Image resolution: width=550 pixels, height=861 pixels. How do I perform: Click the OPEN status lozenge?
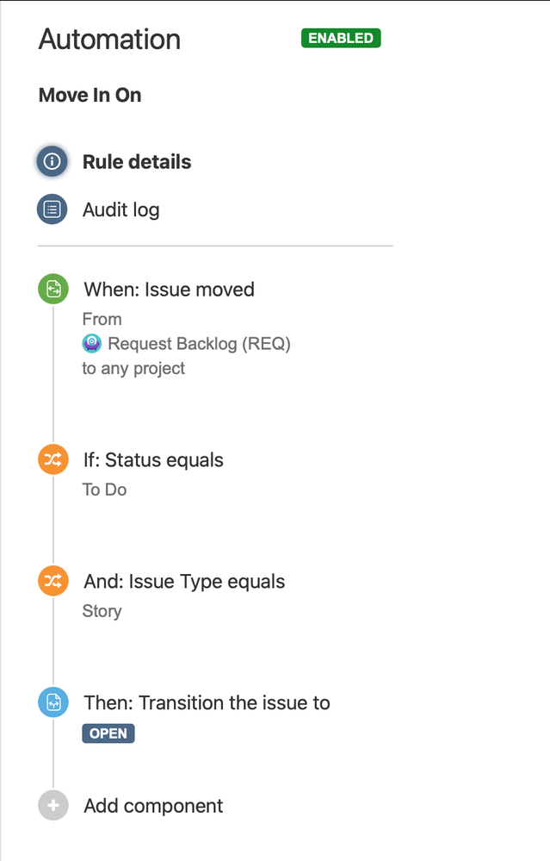(x=108, y=733)
